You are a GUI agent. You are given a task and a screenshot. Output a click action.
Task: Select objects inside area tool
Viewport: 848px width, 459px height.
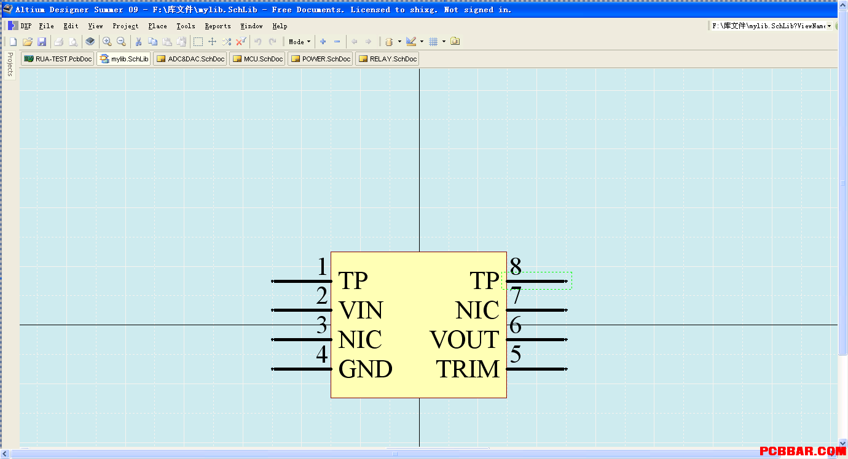(x=198, y=42)
